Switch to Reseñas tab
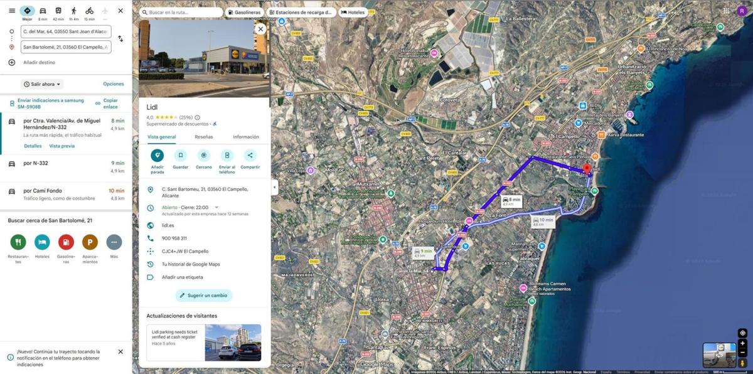The height and width of the screenshot is (374, 753). click(x=204, y=137)
